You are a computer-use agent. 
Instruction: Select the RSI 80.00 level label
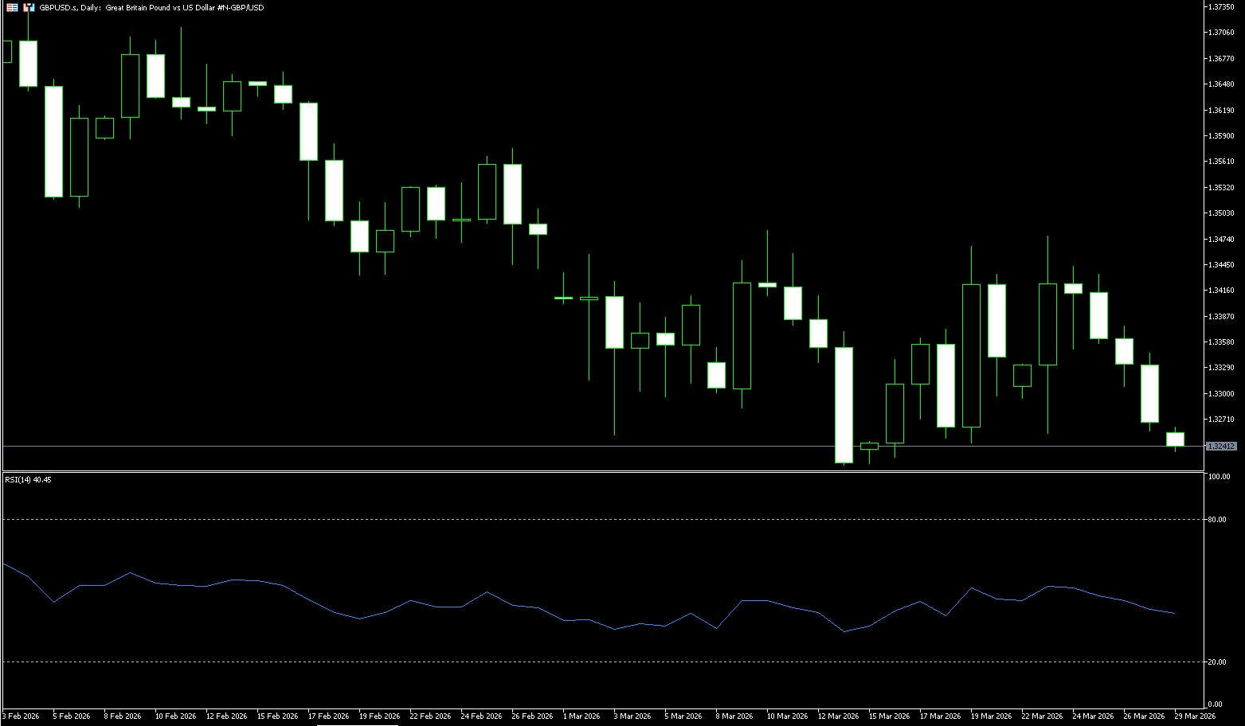click(x=1217, y=520)
